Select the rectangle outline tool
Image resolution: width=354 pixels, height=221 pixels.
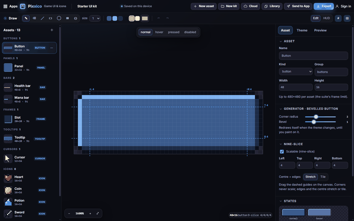click(50, 18)
